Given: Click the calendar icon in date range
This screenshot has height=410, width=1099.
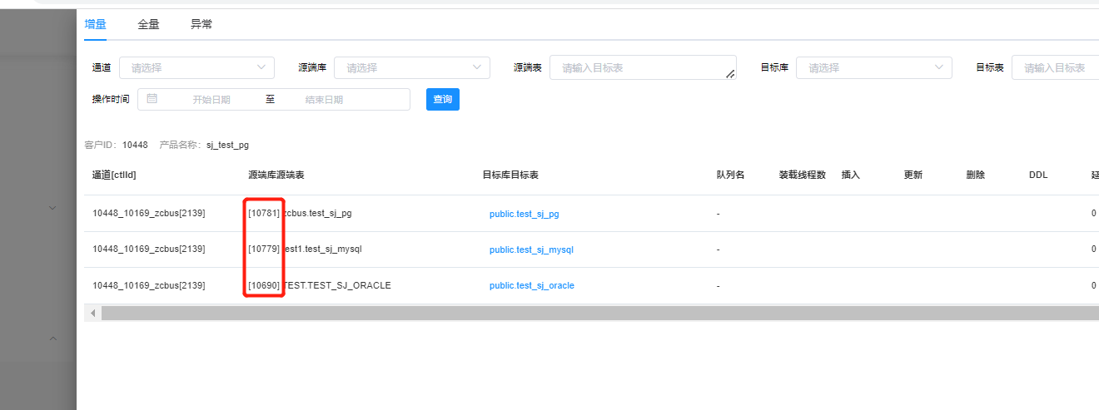Looking at the screenshot, I should coord(152,99).
